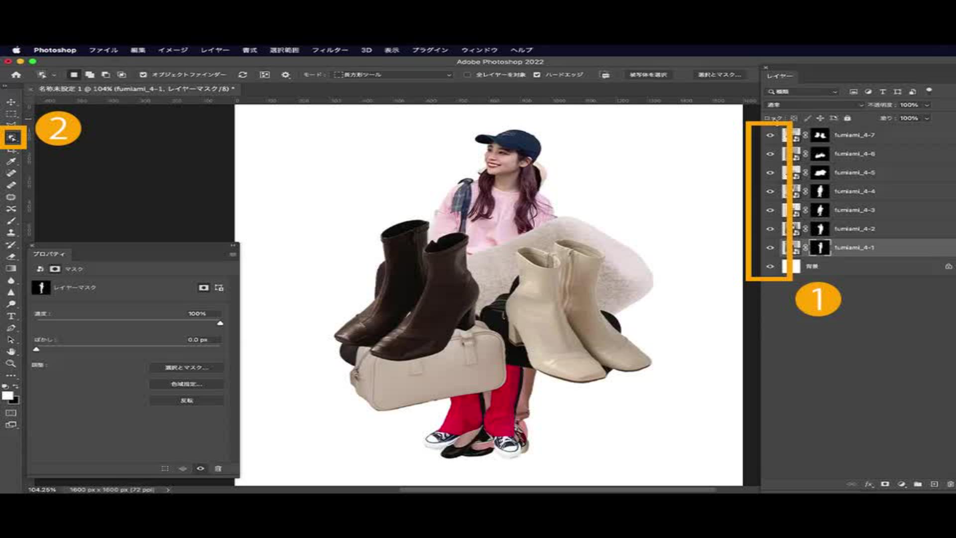
Task: Toggle the オブジェクトファインダー checkbox
Action: point(143,75)
